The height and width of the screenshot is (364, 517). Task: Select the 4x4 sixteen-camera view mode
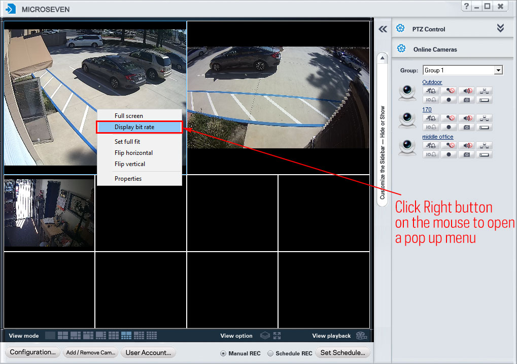coord(152,336)
